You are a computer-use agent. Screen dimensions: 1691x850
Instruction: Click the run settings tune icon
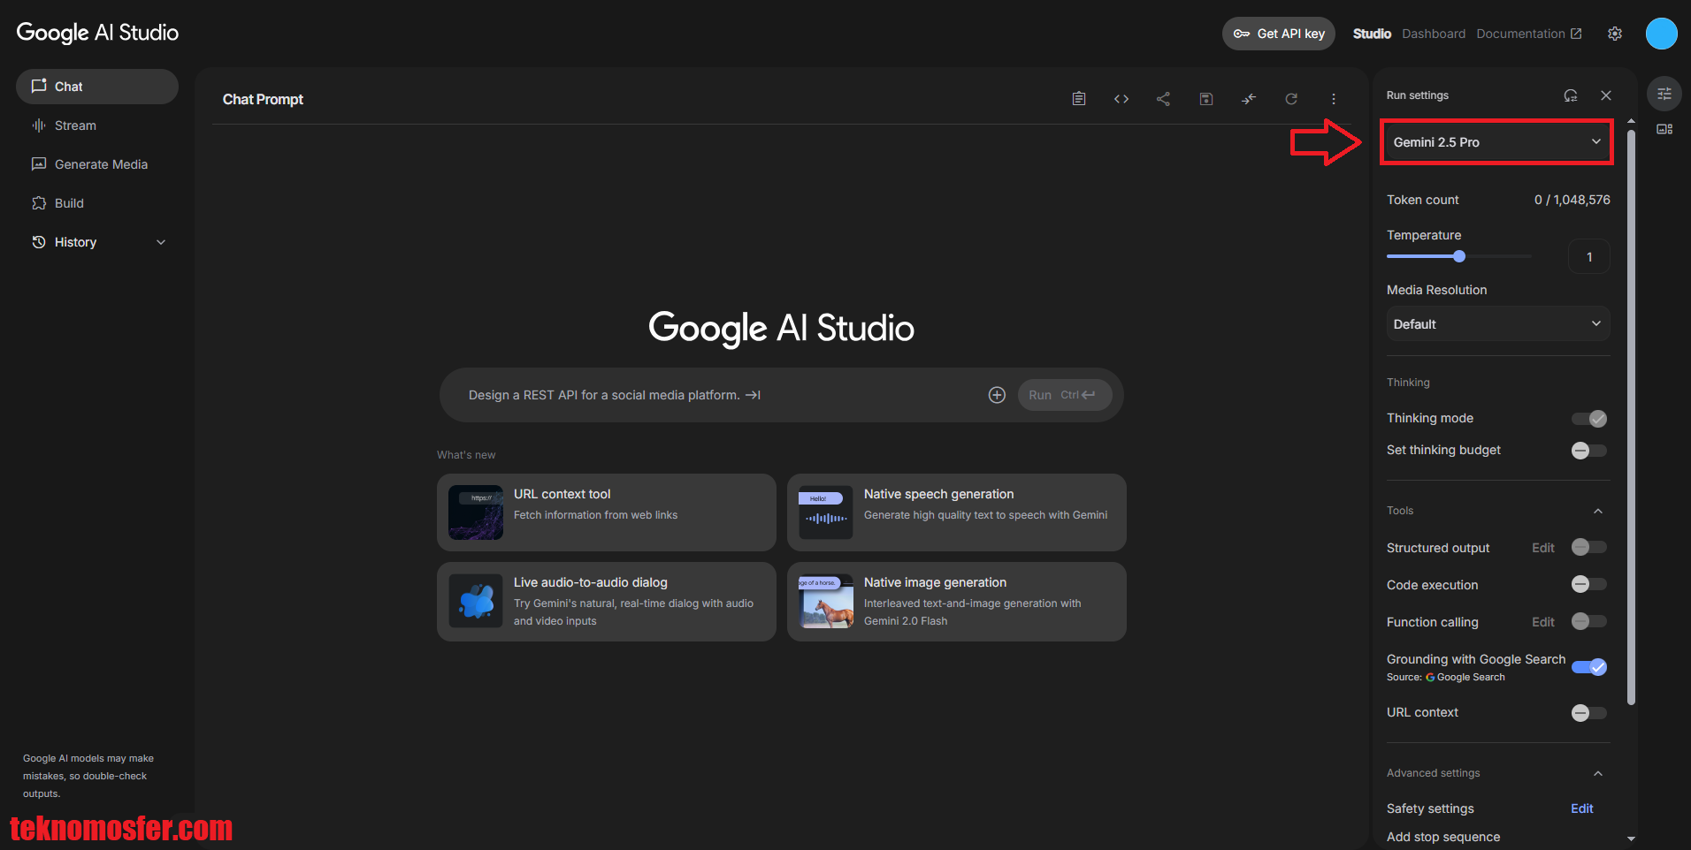[x=1664, y=94]
